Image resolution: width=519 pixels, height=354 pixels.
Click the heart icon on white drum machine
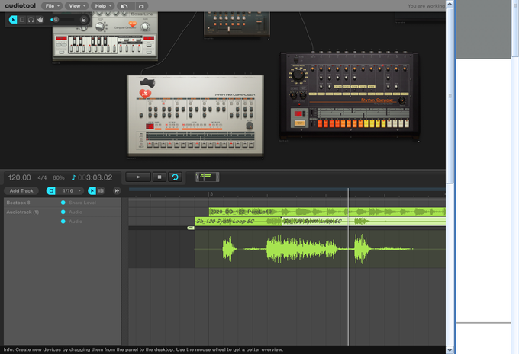(x=145, y=94)
